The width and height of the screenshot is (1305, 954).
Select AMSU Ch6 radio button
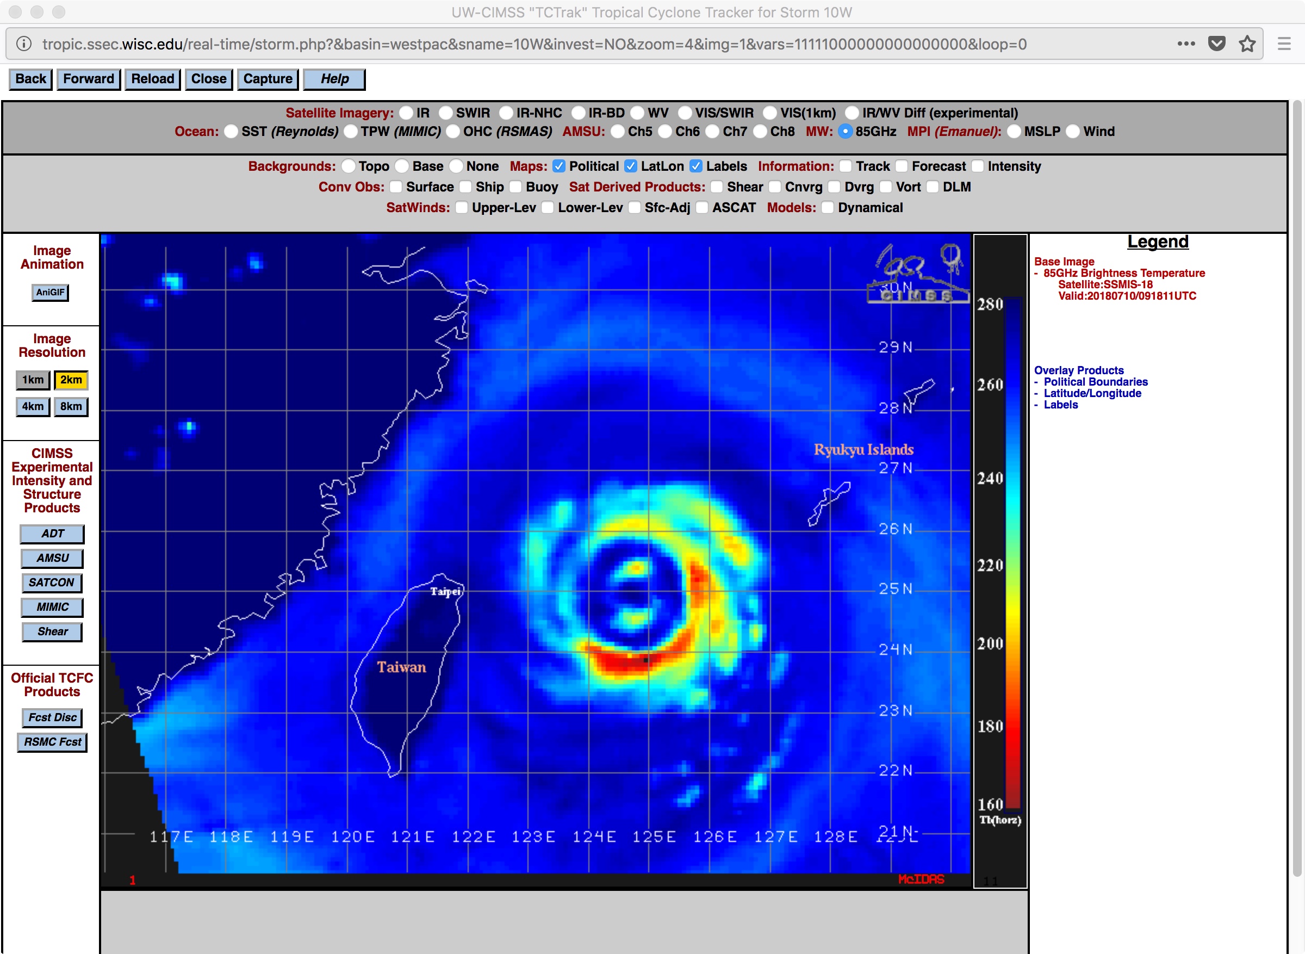click(665, 132)
